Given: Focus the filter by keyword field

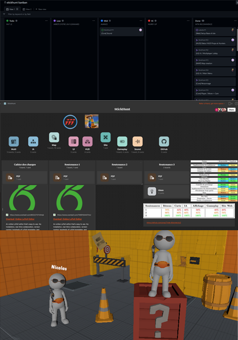Looking at the screenshot, I should tap(19, 14).
